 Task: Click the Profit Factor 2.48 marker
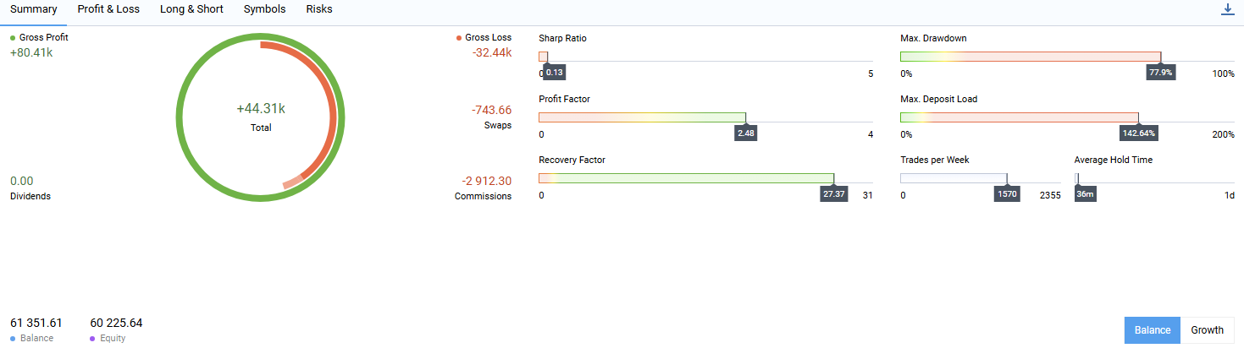(745, 133)
